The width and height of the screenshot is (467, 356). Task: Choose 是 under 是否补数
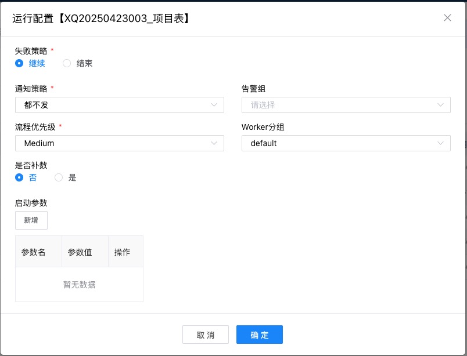pyautogui.click(x=58, y=177)
